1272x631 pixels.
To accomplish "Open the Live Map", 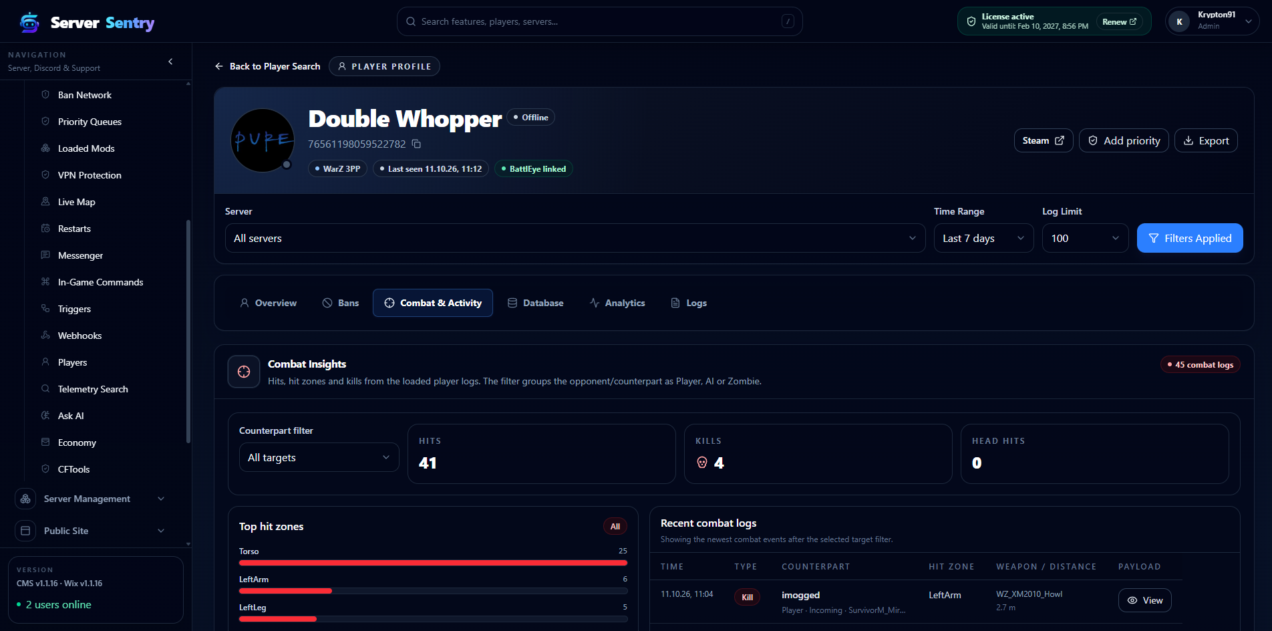I will pyautogui.click(x=76, y=202).
